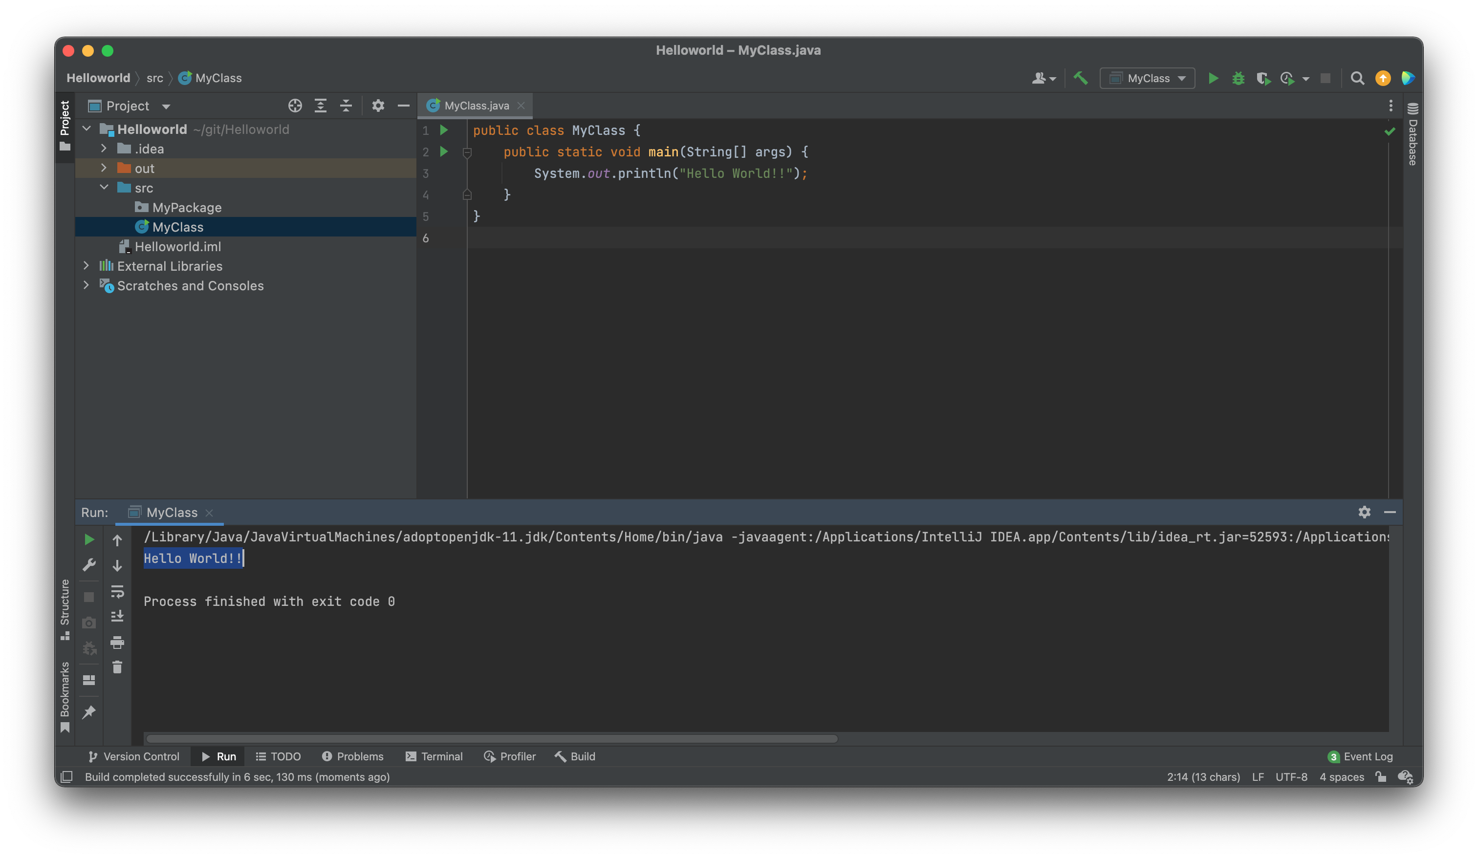Click the Print icon in Run panel
This screenshot has height=859, width=1478.
tap(117, 643)
